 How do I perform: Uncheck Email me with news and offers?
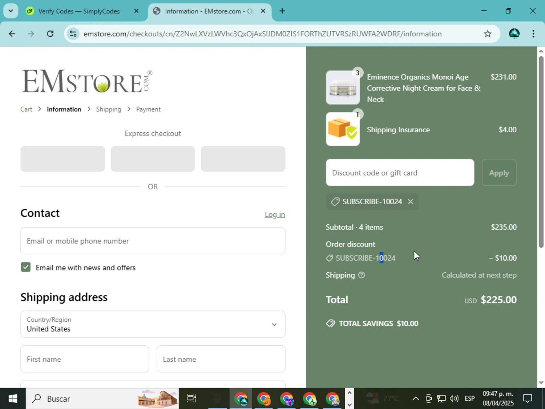coord(25,267)
